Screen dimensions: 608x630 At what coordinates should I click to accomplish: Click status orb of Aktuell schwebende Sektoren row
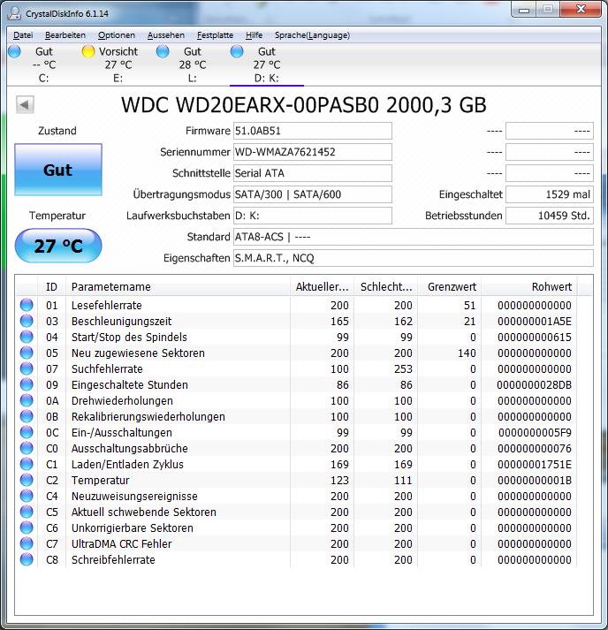click(x=27, y=512)
